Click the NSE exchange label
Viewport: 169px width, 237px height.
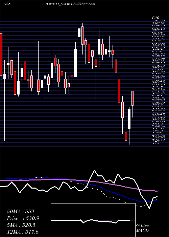pyautogui.click(x=7, y=4)
